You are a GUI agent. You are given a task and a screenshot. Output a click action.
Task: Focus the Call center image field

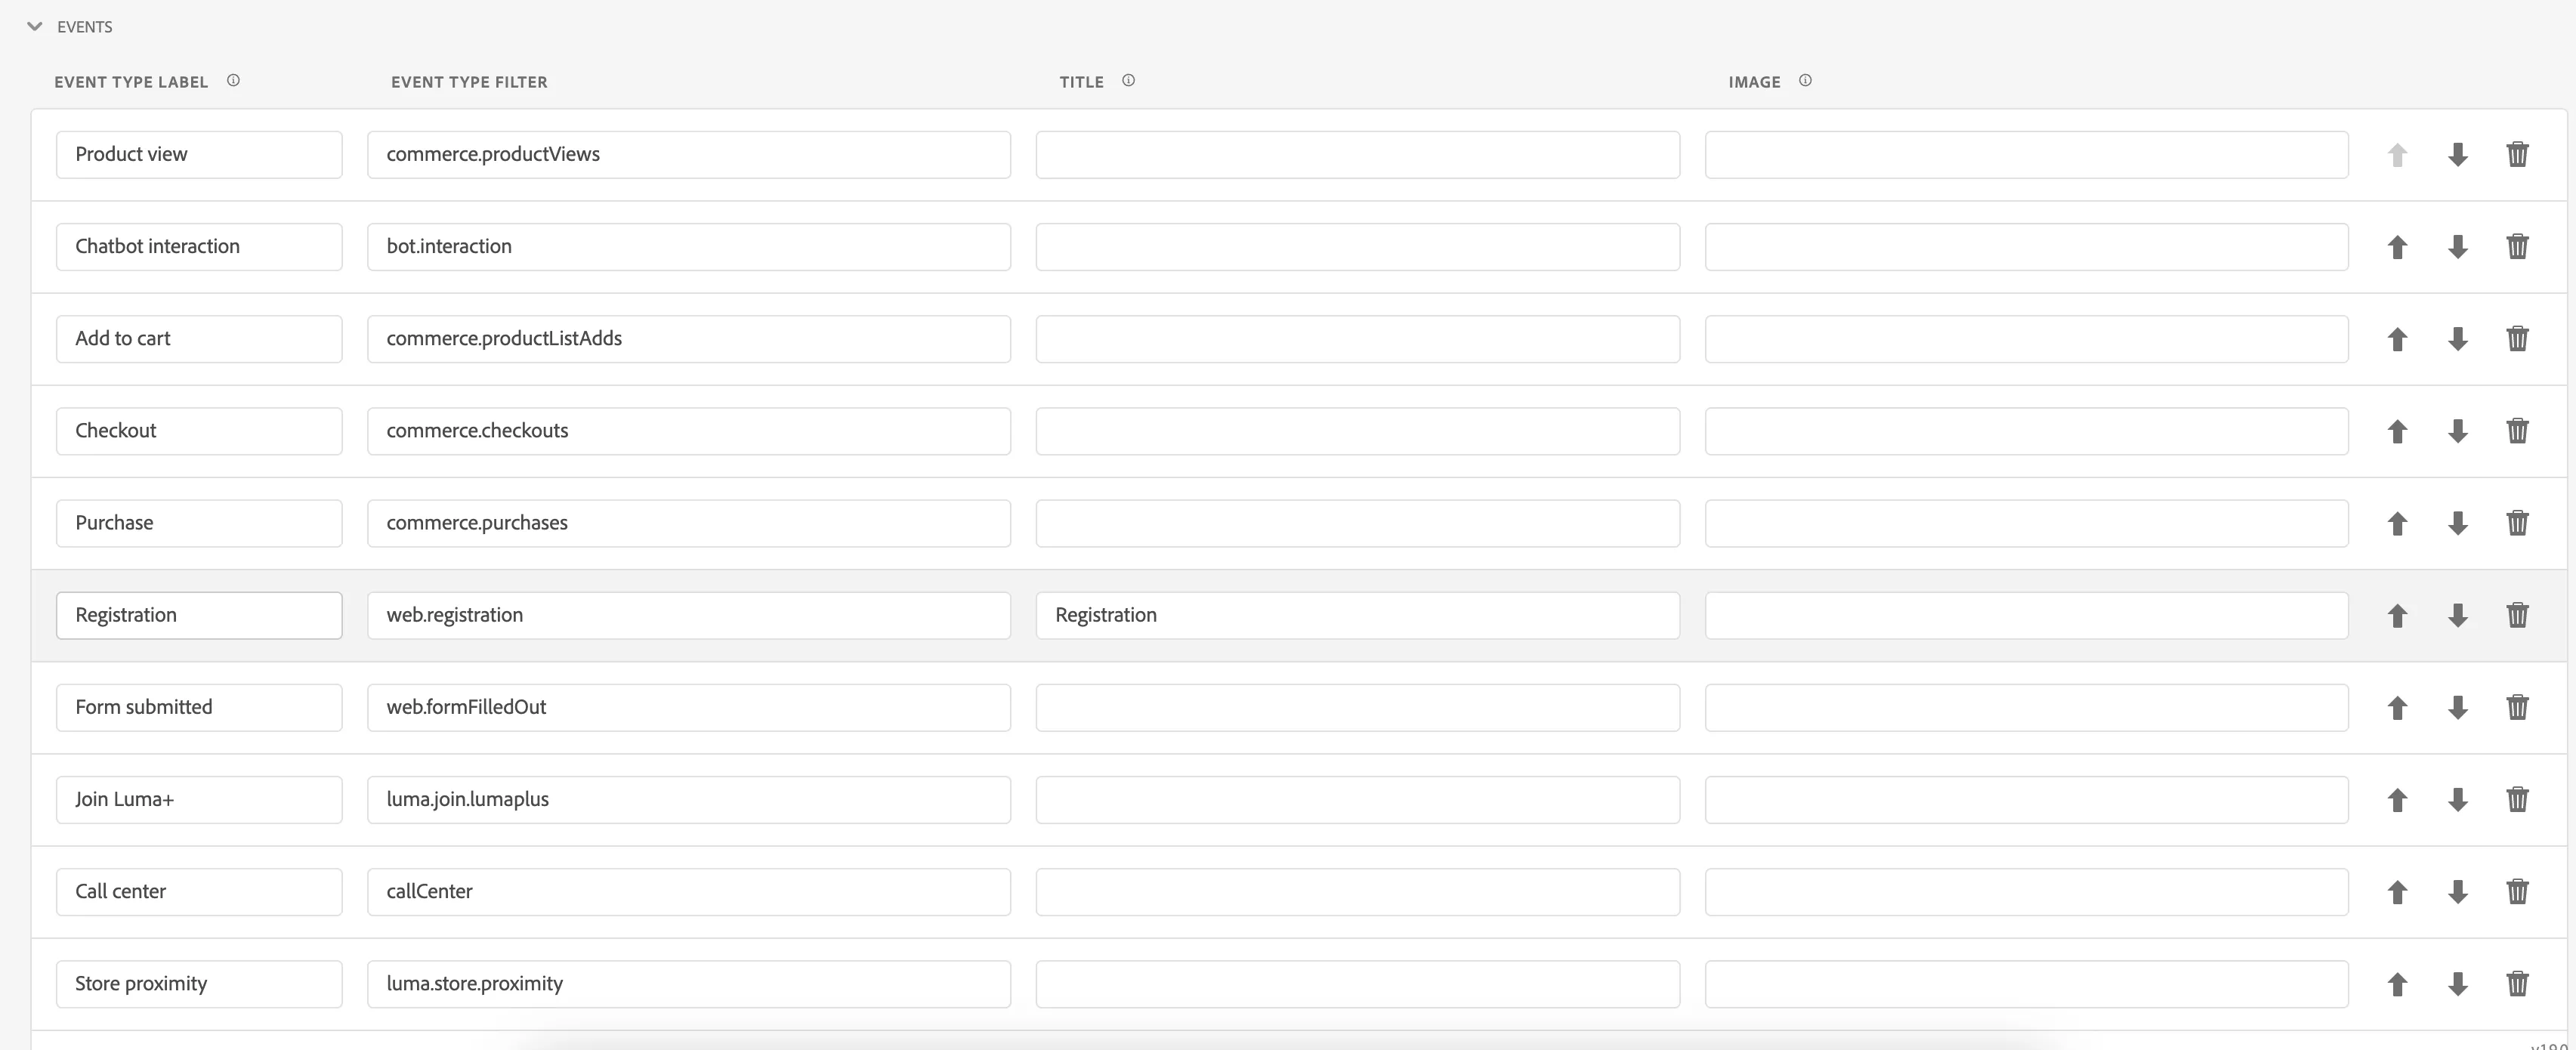[x=2027, y=891]
